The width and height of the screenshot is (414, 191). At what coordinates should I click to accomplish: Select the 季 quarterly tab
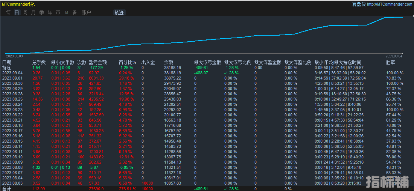point(41,12)
